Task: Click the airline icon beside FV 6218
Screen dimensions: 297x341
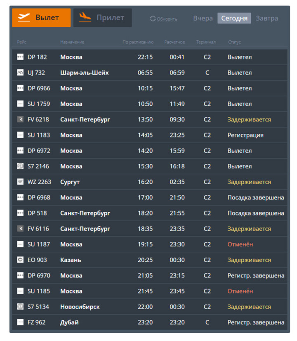Action: click(20, 120)
